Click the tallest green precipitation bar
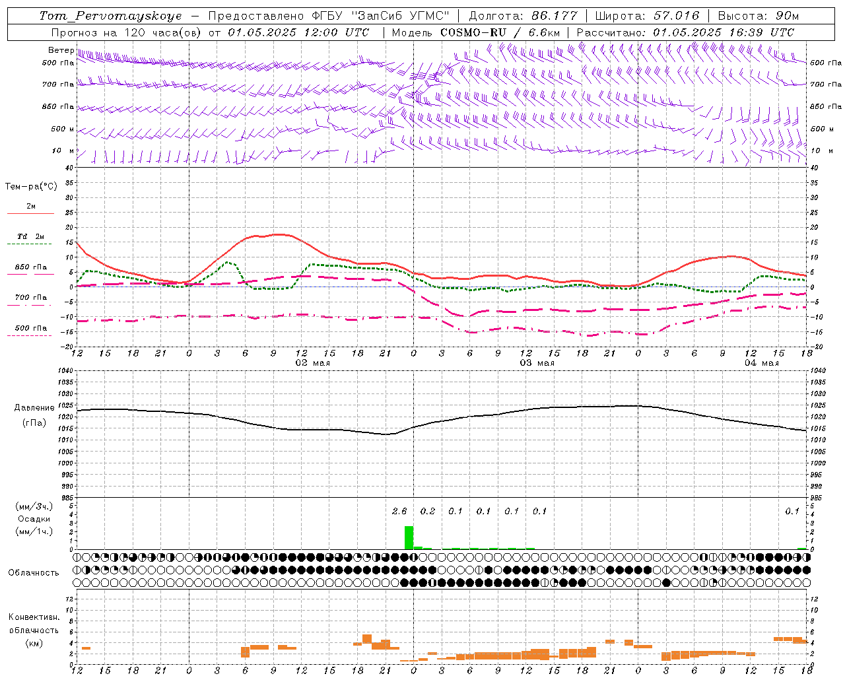Viewport: 845px width, 676px height. click(x=409, y=537)
